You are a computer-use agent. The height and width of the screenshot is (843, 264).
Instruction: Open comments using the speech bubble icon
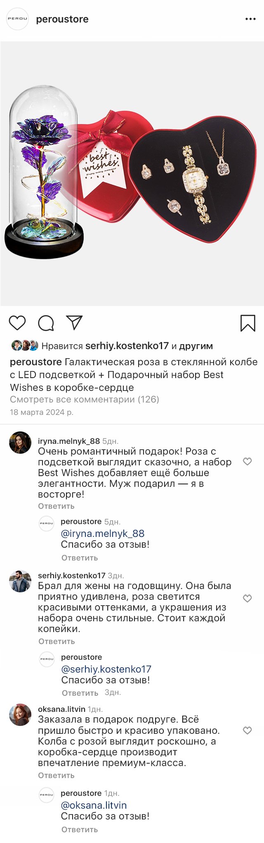pos(46,323)
